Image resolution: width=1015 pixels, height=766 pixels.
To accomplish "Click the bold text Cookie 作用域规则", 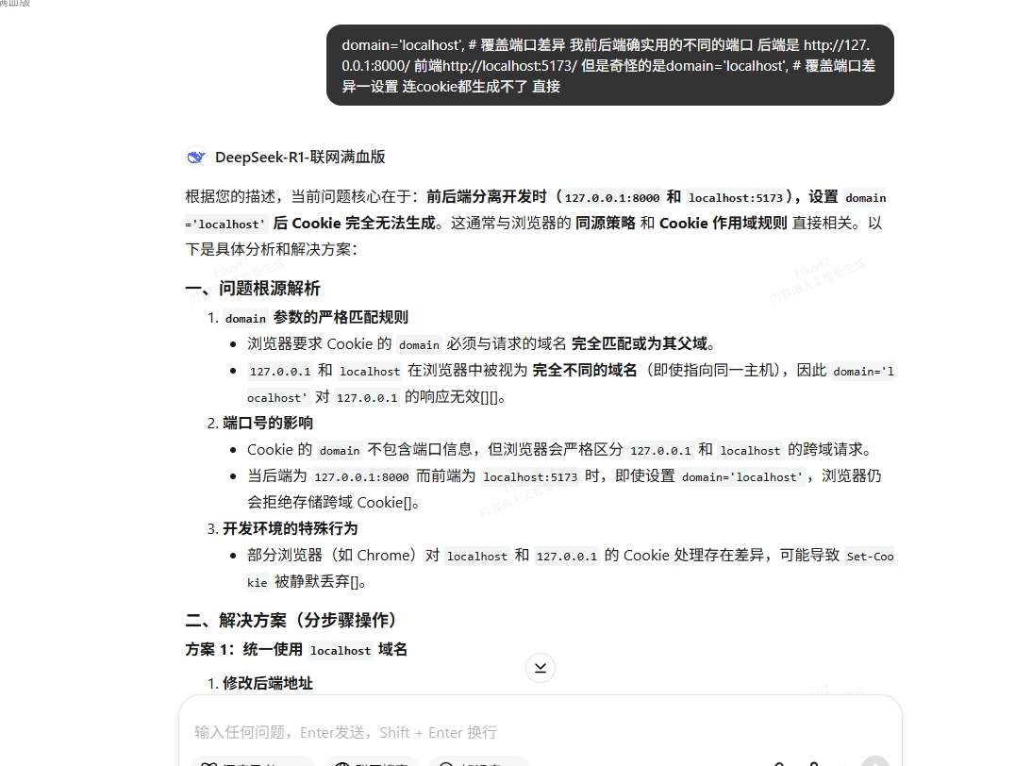I will point(724,223).
